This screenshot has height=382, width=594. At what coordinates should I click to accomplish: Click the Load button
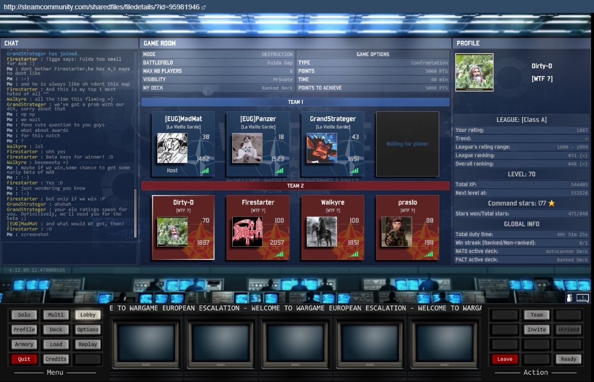(56, 345)
